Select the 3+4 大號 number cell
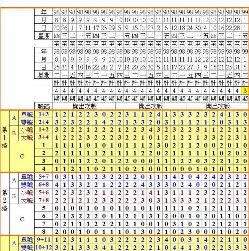The height and width of the screenshot is (251, 249). 44,137
